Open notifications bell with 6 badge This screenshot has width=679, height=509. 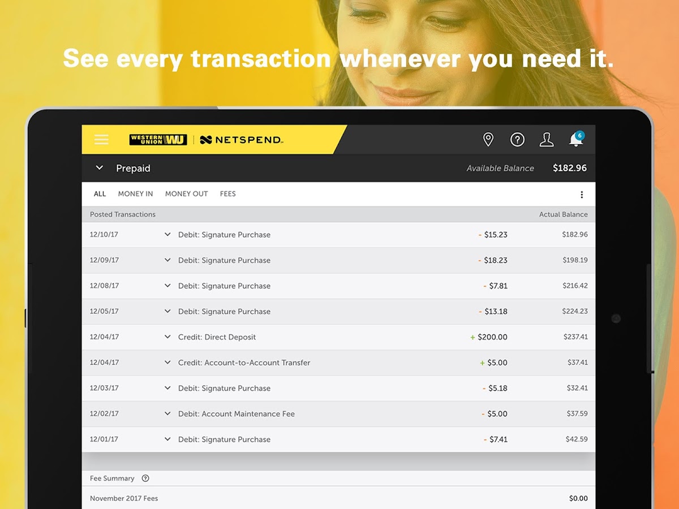(576, 139)
